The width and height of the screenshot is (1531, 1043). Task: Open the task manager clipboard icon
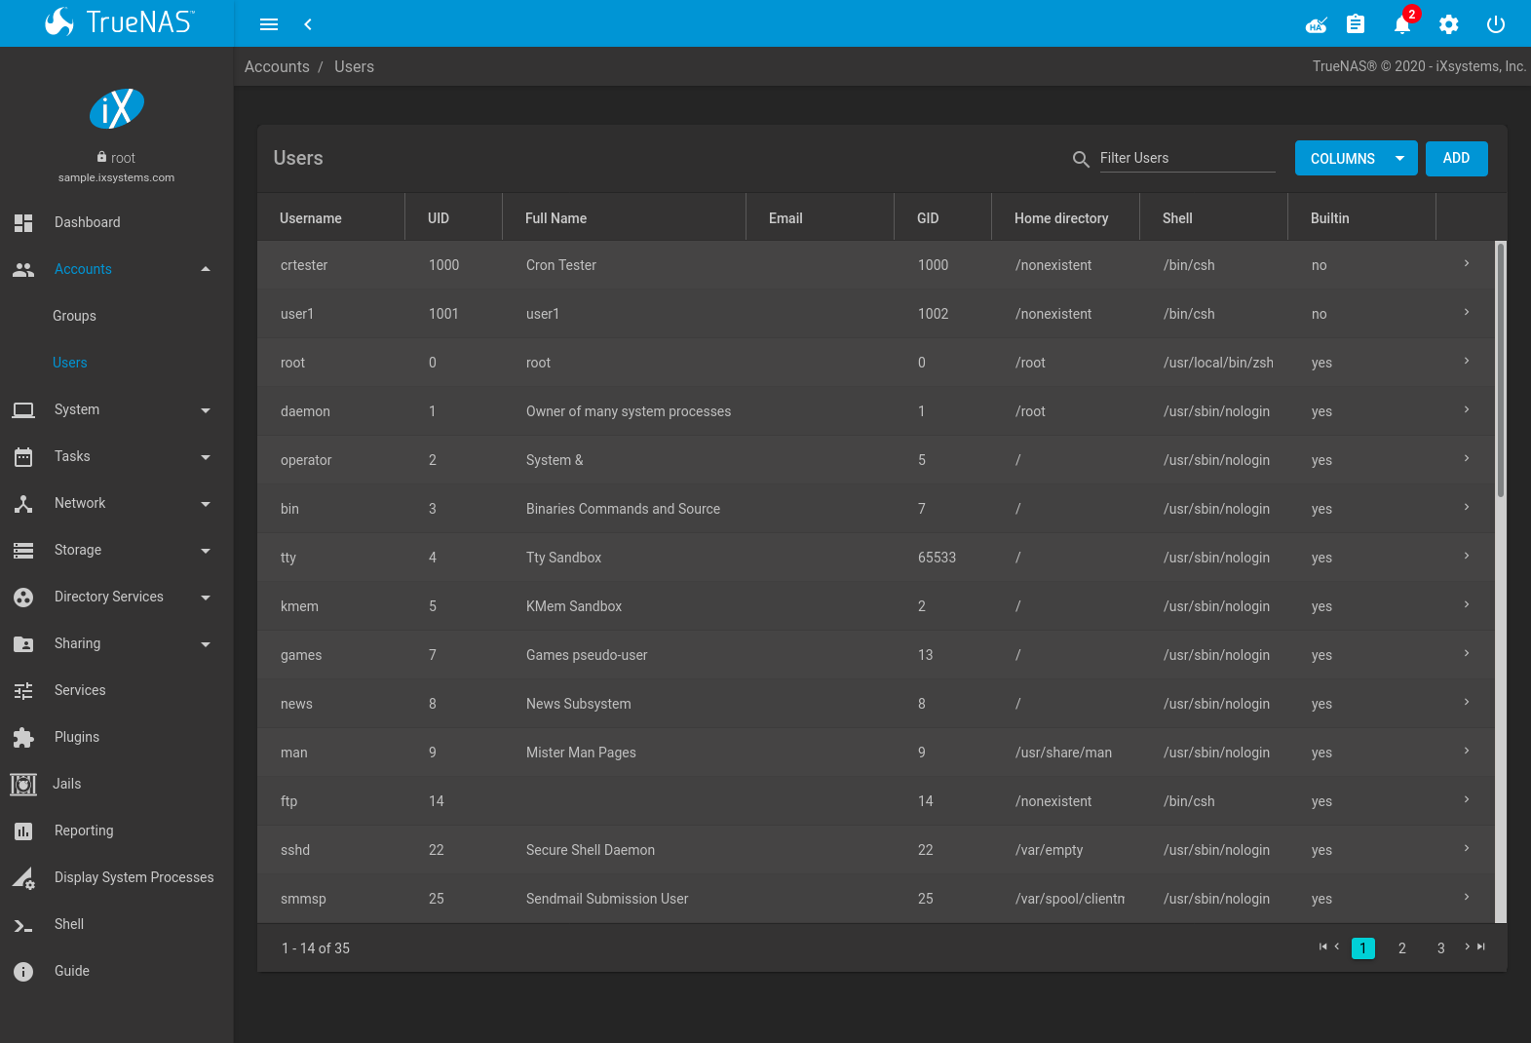click(x=1356, y=24)
